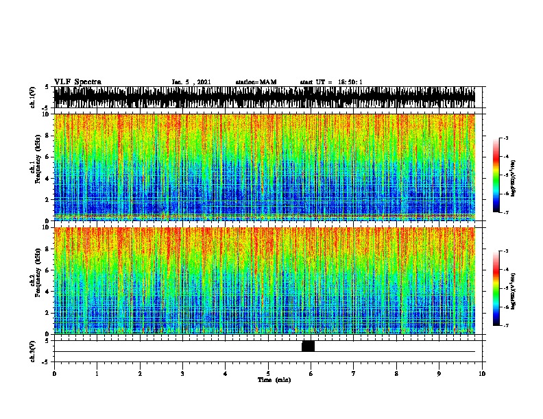Screen dimensions: 543x419
Task: Click the "4" frequency tick of ch.2 spectrogram
Action: click(x=48, y=292)
